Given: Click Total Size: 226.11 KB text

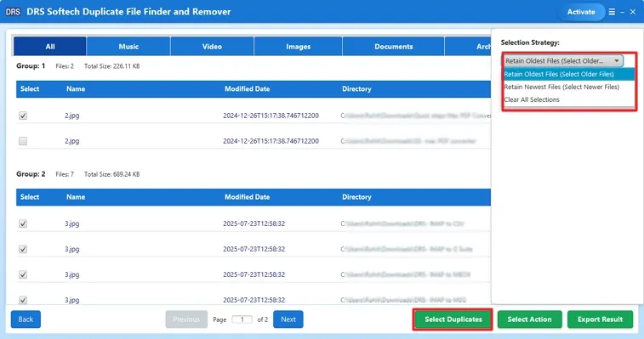Looking at the screenshot, I should click(x=111, y=66).
